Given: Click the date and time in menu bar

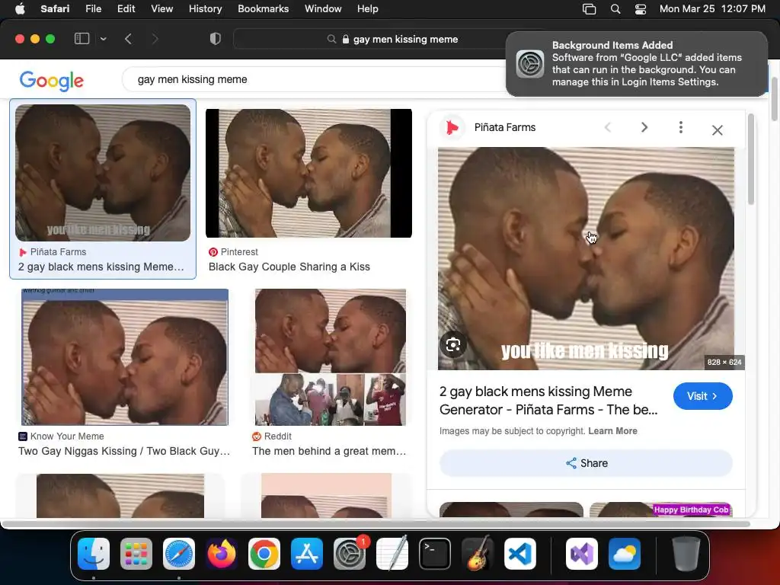Looking at the screenshot, I should pos(712,9).
